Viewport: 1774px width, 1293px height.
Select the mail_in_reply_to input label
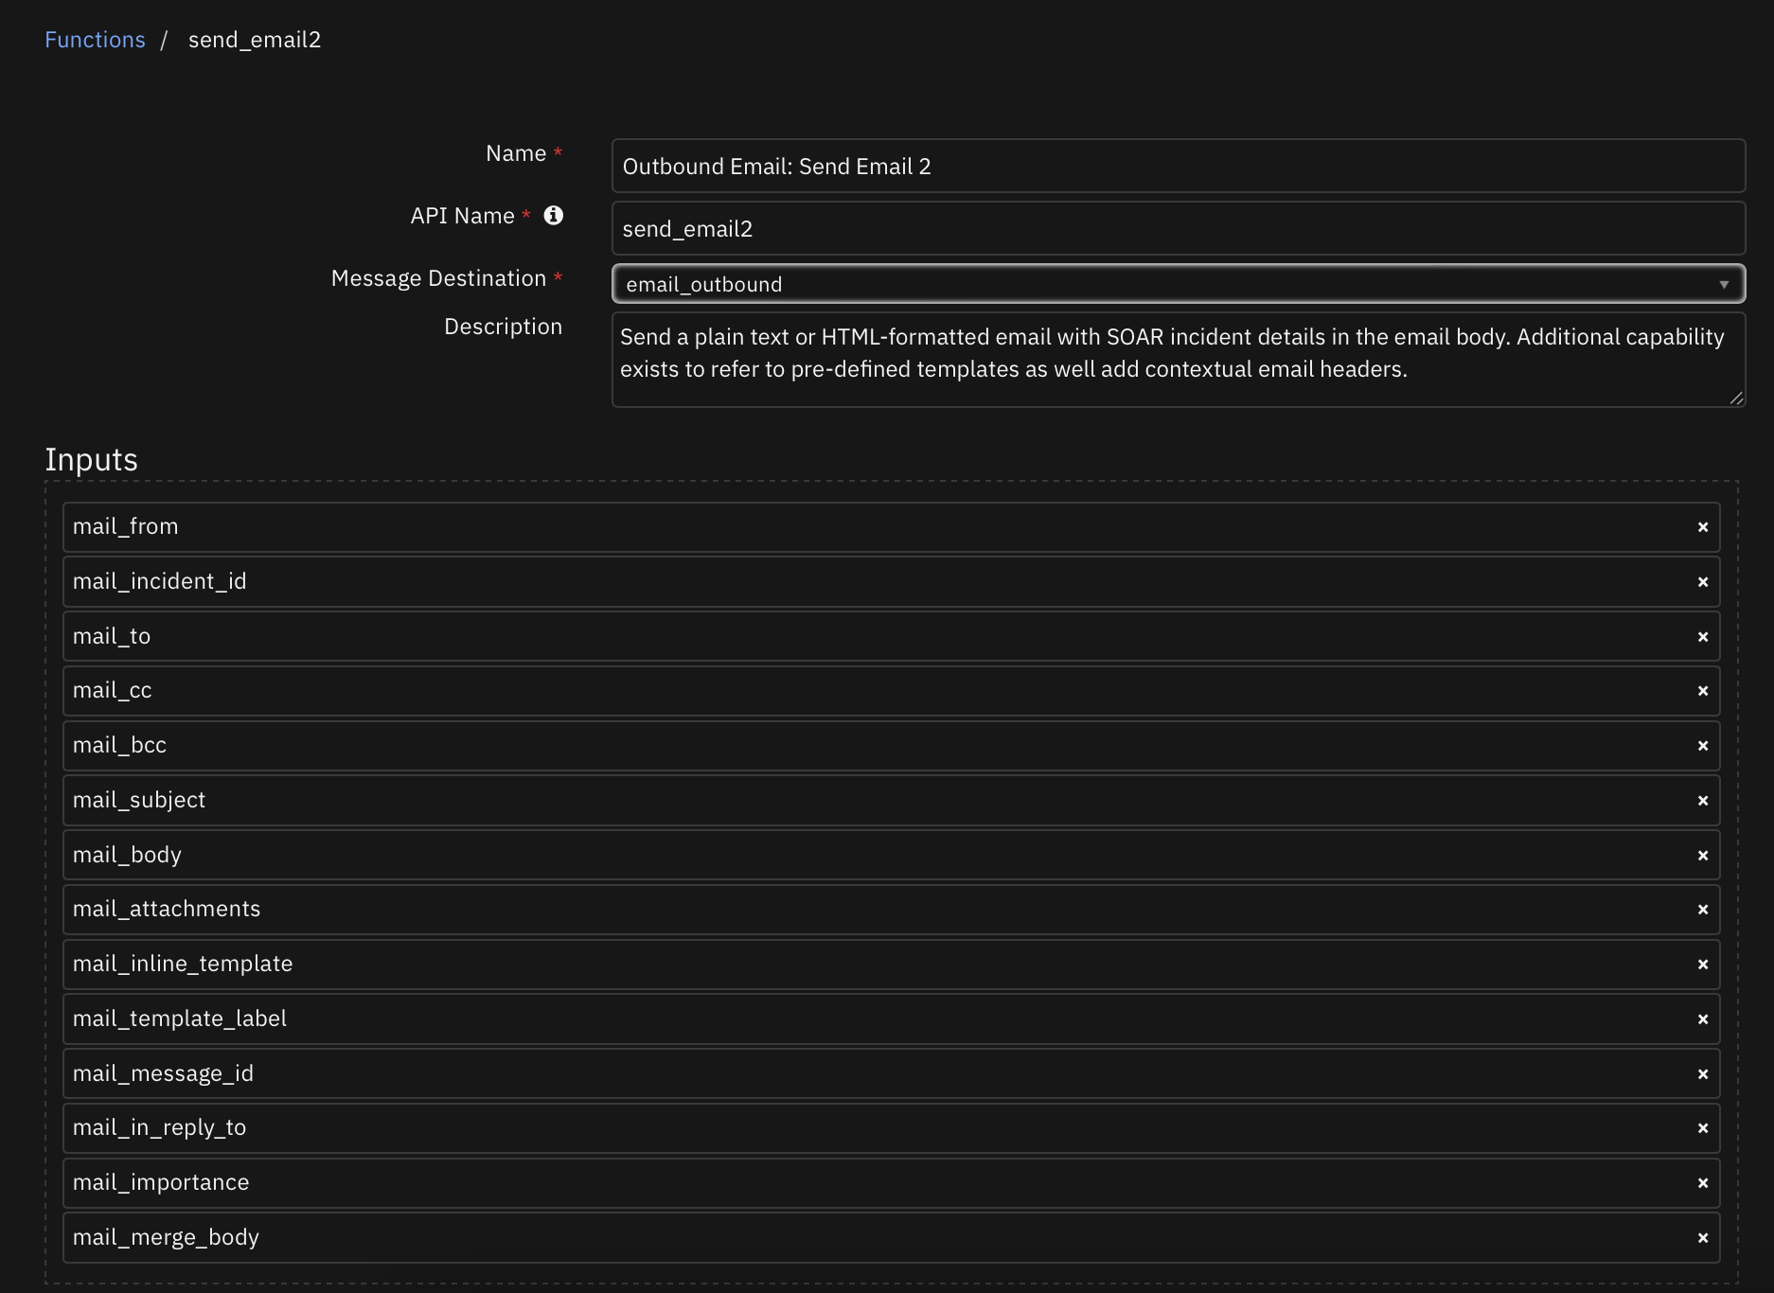(159, 1127)
